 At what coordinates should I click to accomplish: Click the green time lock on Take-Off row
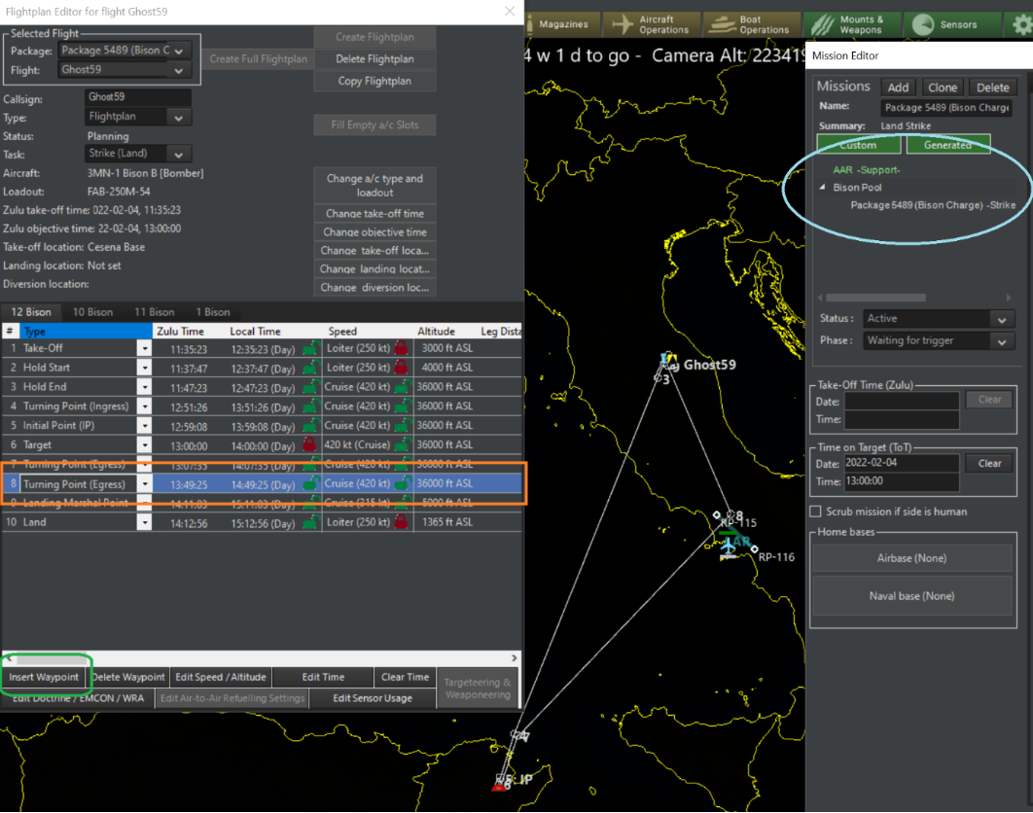click(x=310, y=348)
